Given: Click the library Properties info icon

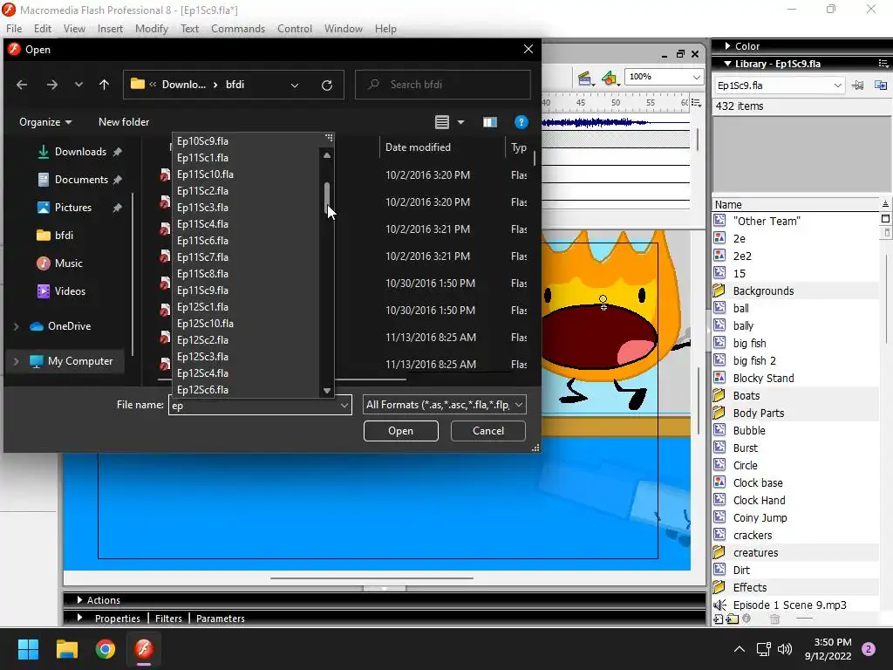Looking at the screenshot, I should [x=746, y=619].
